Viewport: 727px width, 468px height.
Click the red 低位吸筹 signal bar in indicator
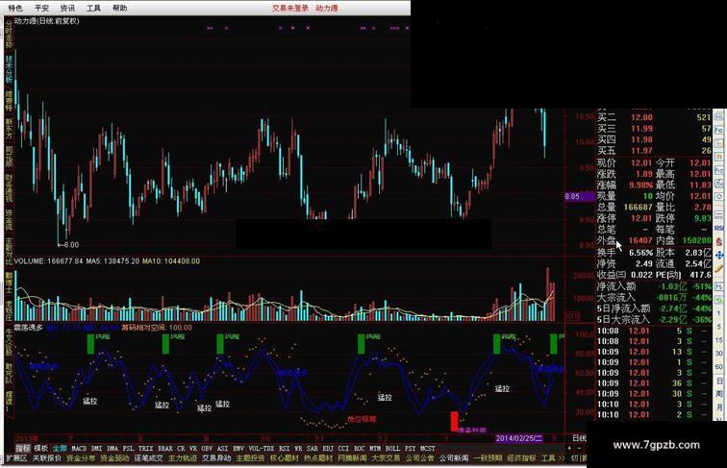point(454,421)
